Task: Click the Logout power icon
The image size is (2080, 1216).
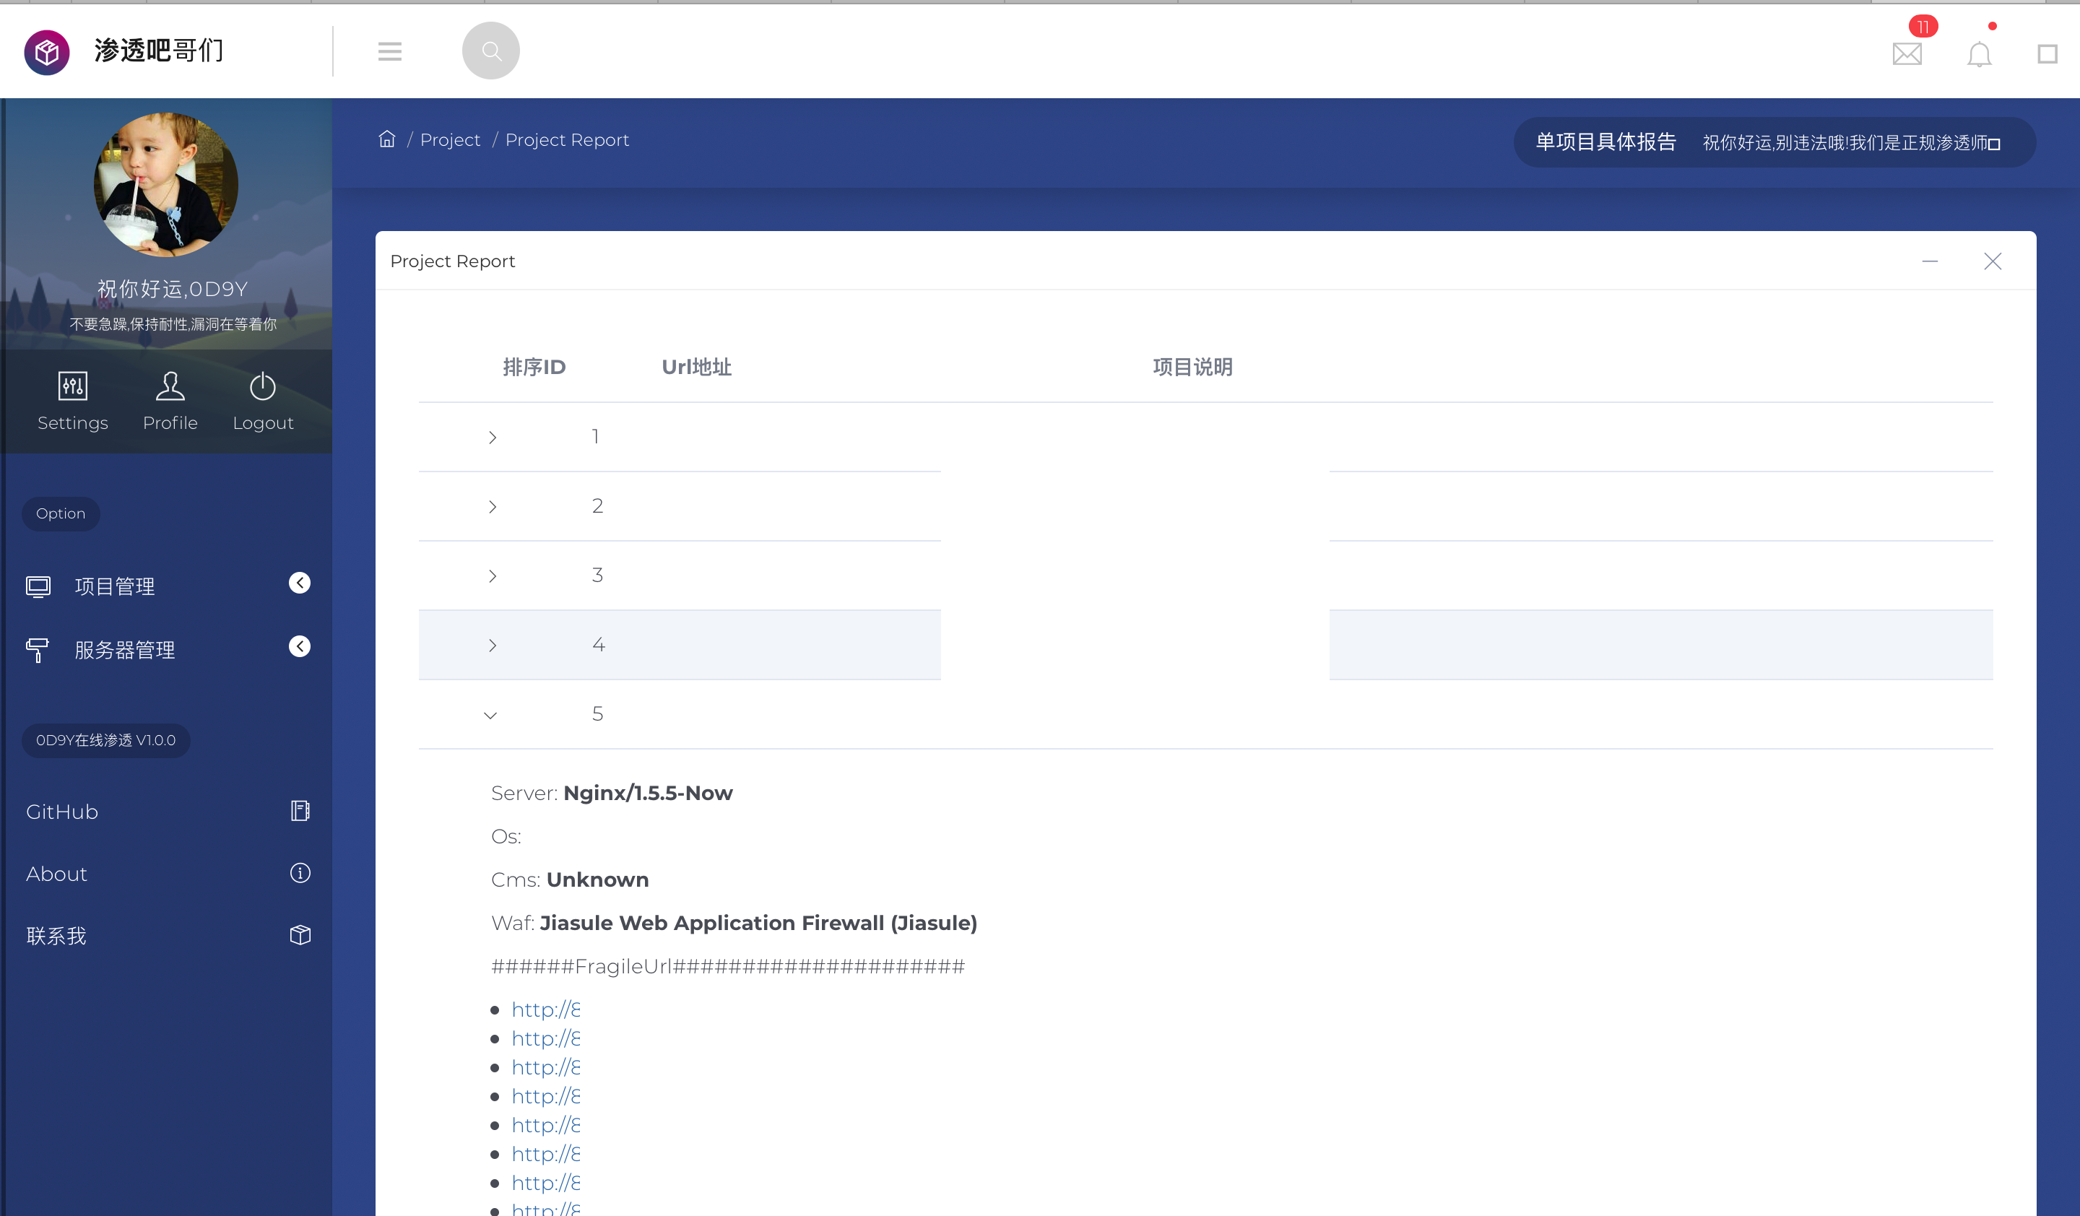Action: point(262,386)
